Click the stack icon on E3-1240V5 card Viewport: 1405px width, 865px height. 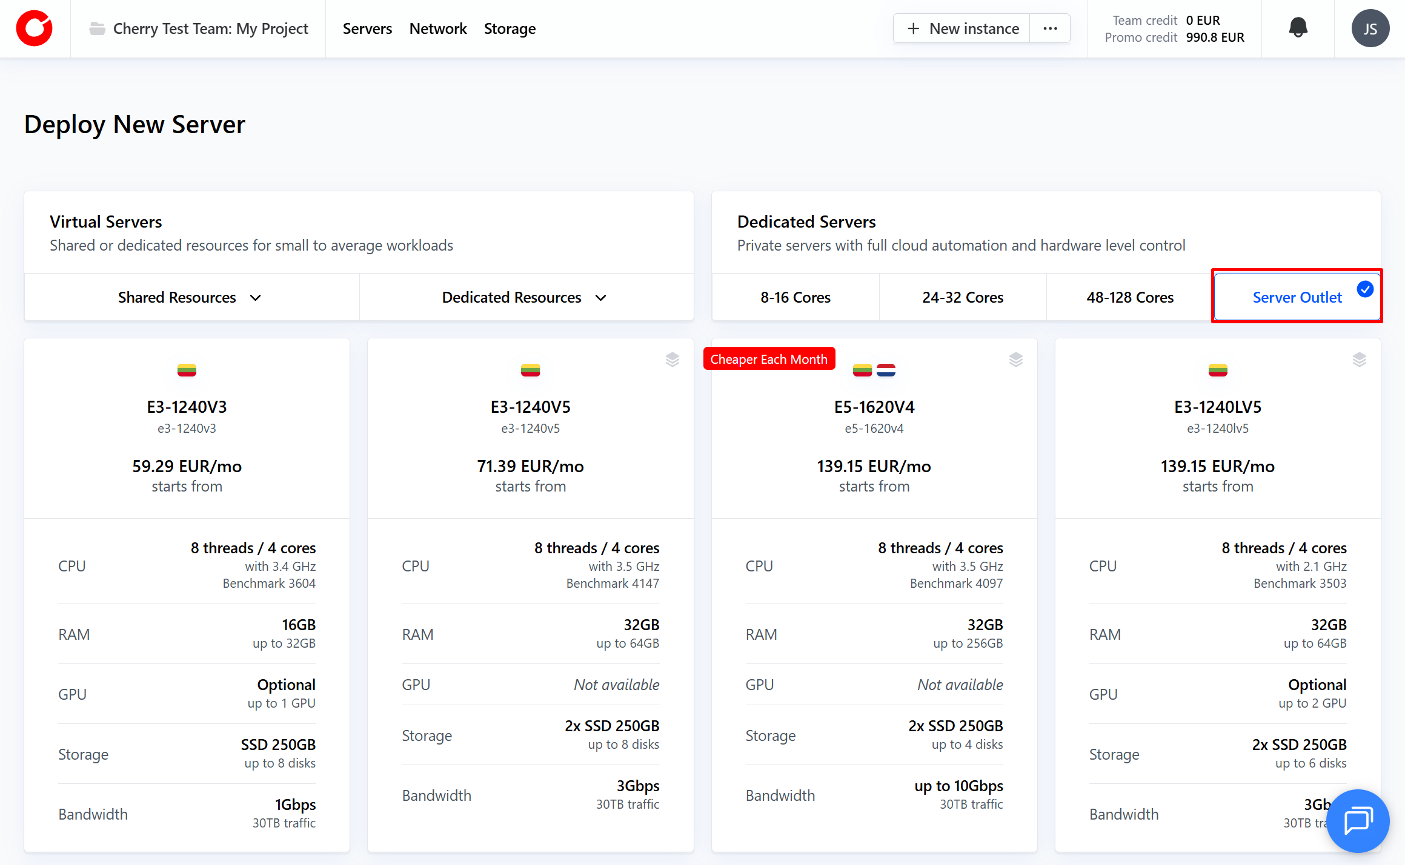point(672,360)
